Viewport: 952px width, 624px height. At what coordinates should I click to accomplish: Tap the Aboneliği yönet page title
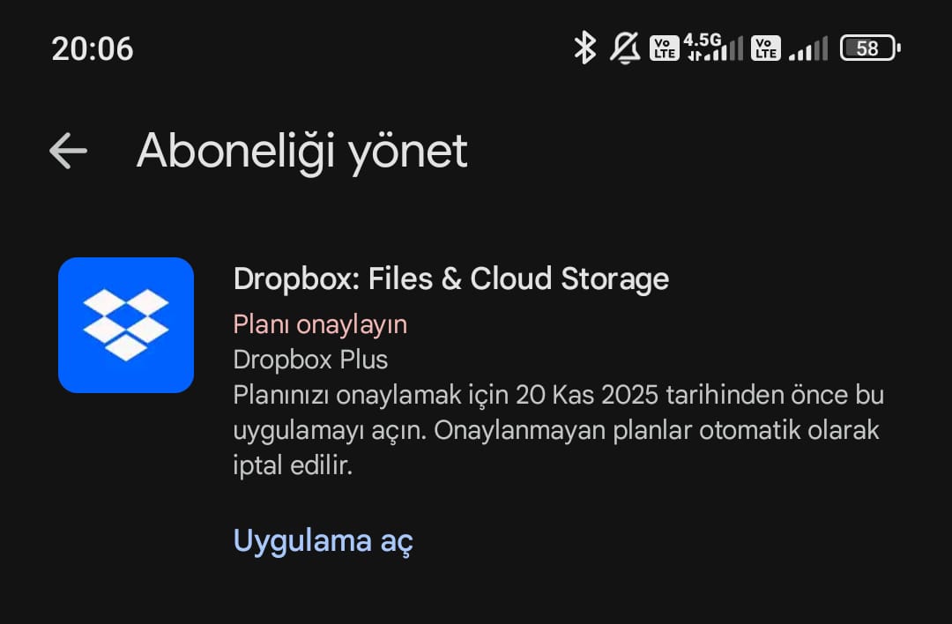point(301,151)
